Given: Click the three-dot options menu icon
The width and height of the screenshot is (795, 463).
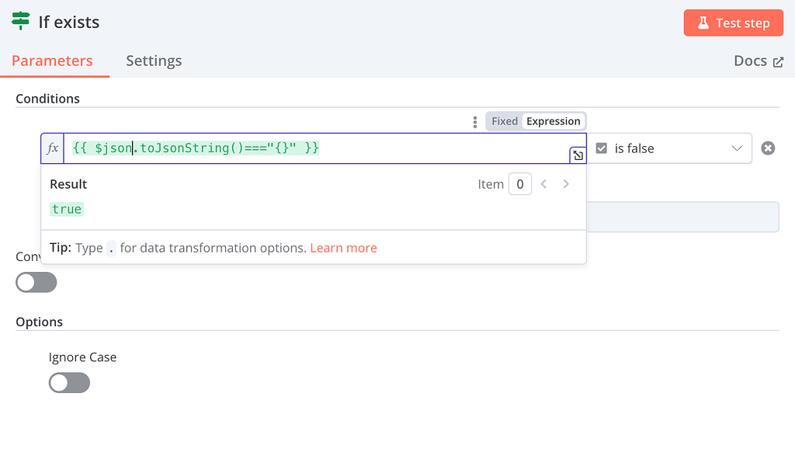Looking at the screenshot, I should click(475, 122).
